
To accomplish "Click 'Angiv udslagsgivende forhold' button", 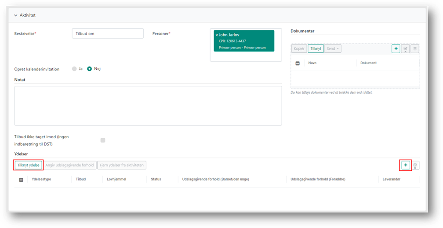I will pos(70,165).
